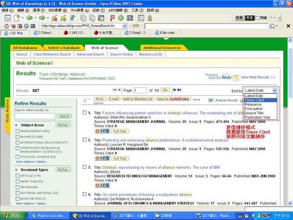Check the MANAGEMENT subject area box

click(18, 131)
